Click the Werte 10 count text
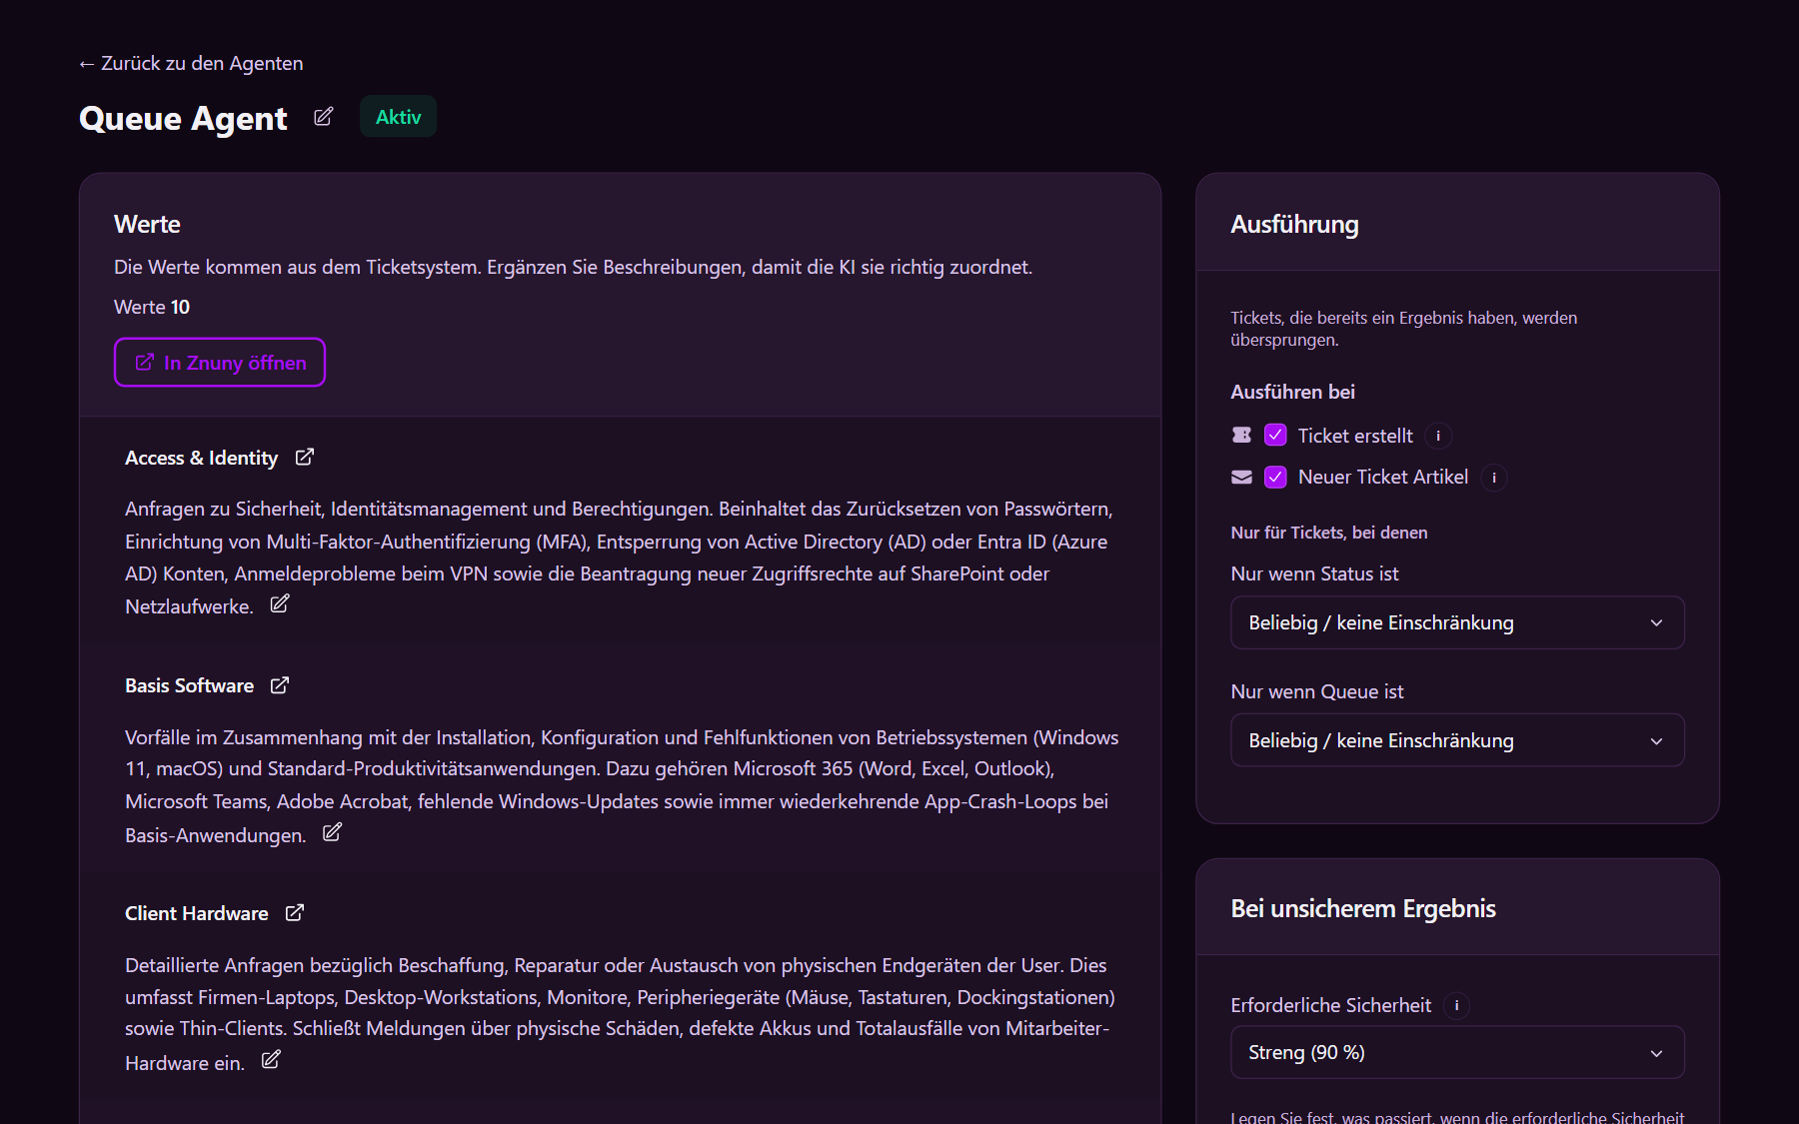This screenshot has height=1124, width=1799. (152, 307)
